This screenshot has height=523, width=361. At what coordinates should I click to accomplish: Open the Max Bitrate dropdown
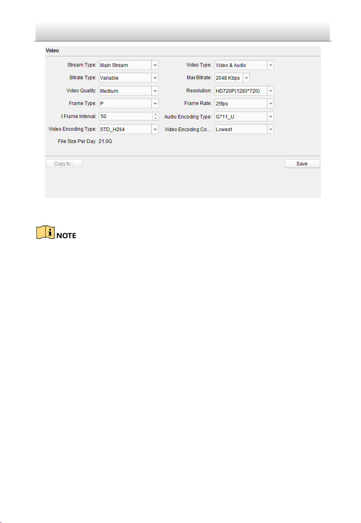232,78
